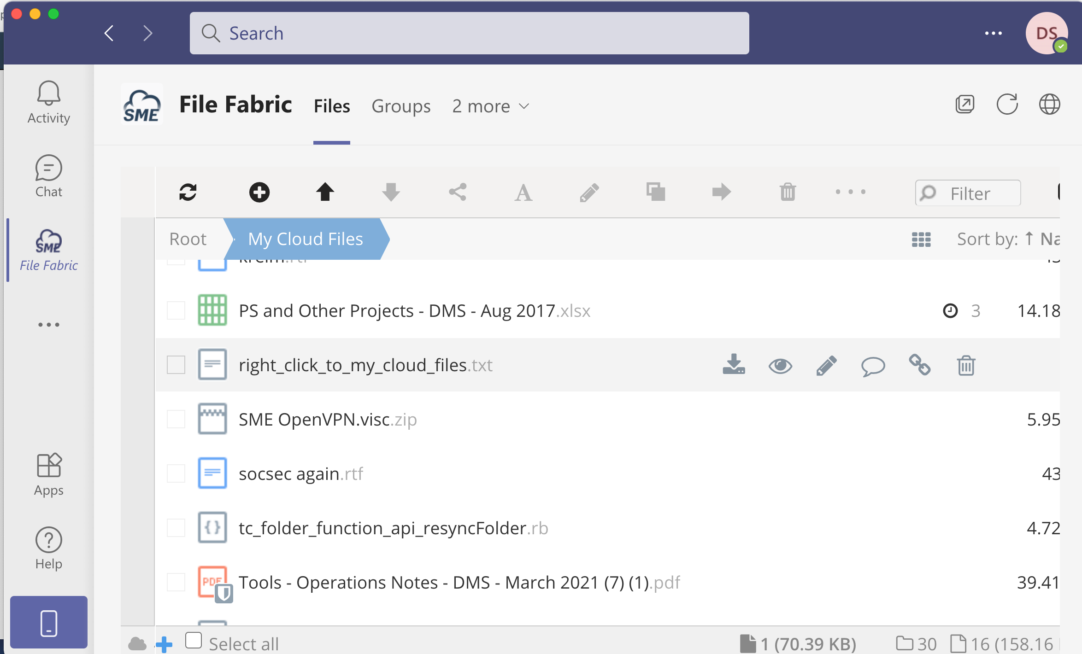Check the Select all checkbox
The image size is (1082, 654).
tap(194, 641)
